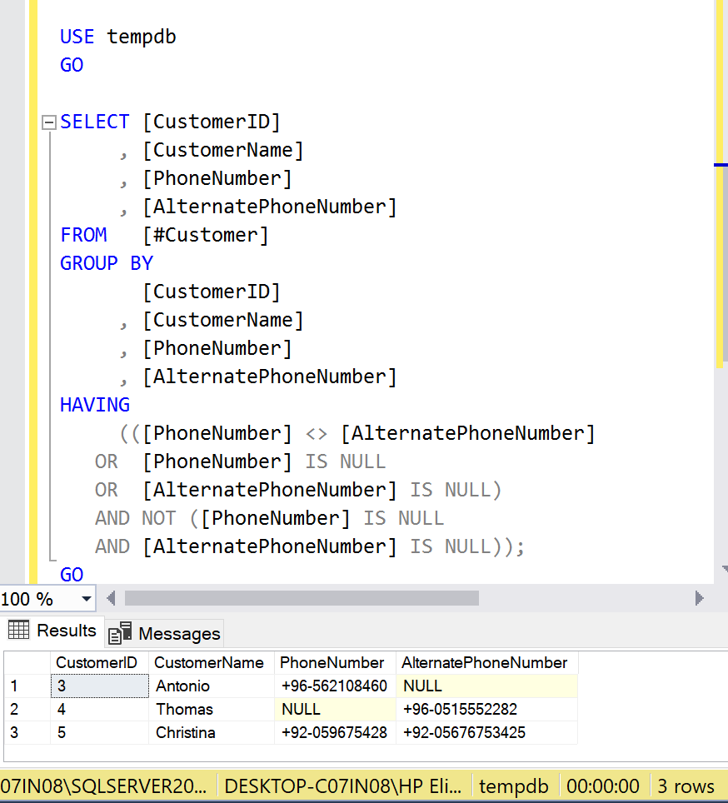Switch to the Messages tab
This screenshot has width=728, height=803.
pos(179,634)
